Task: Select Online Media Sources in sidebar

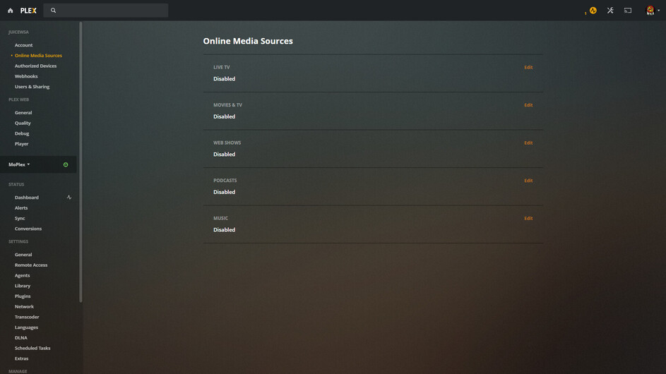Action: point(38,56)
